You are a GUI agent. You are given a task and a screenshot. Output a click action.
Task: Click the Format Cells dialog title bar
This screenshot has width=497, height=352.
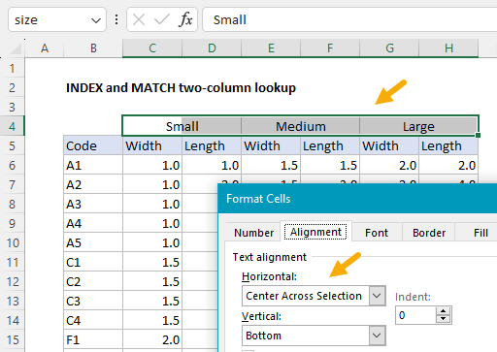(357, 199)
